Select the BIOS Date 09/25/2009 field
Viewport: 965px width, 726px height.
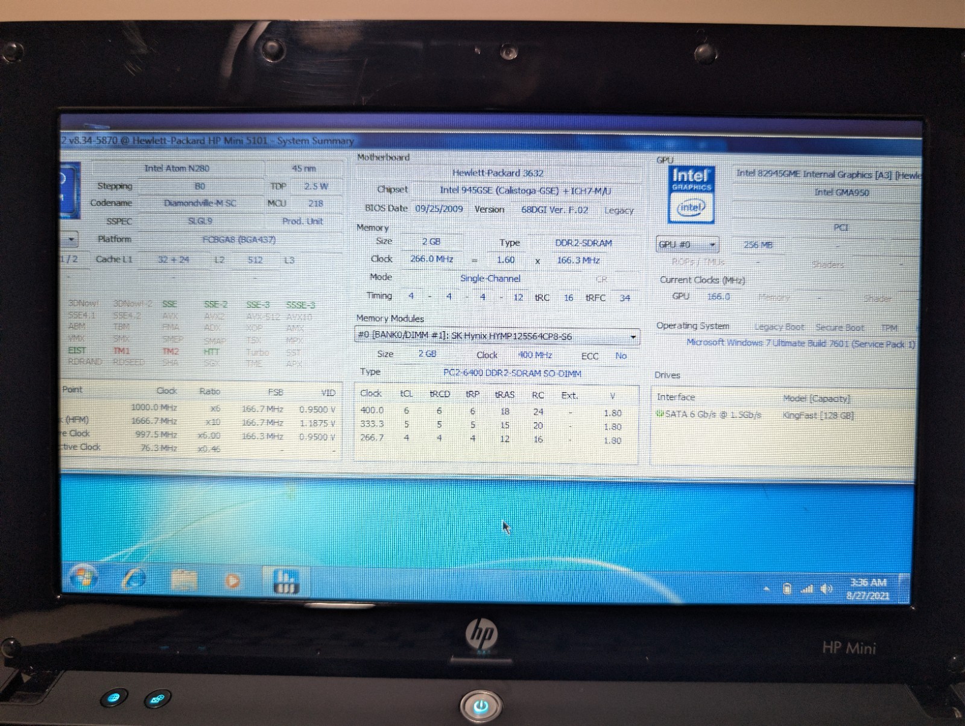coord(439,209)
